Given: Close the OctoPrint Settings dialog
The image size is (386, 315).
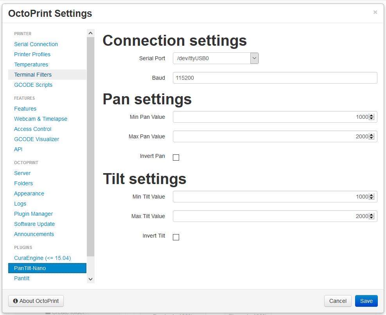Looking at the screenshot, I should coord(375,12).
